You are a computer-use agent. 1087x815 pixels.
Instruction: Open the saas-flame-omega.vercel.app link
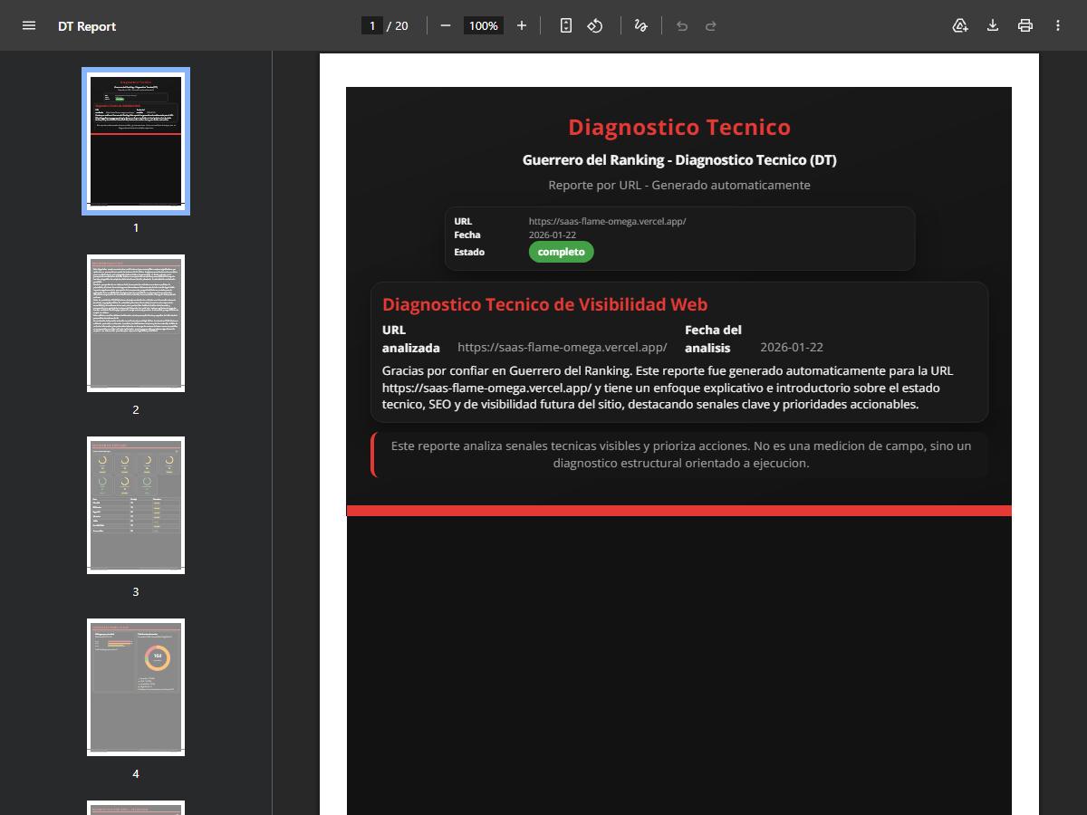coord(607,220)
